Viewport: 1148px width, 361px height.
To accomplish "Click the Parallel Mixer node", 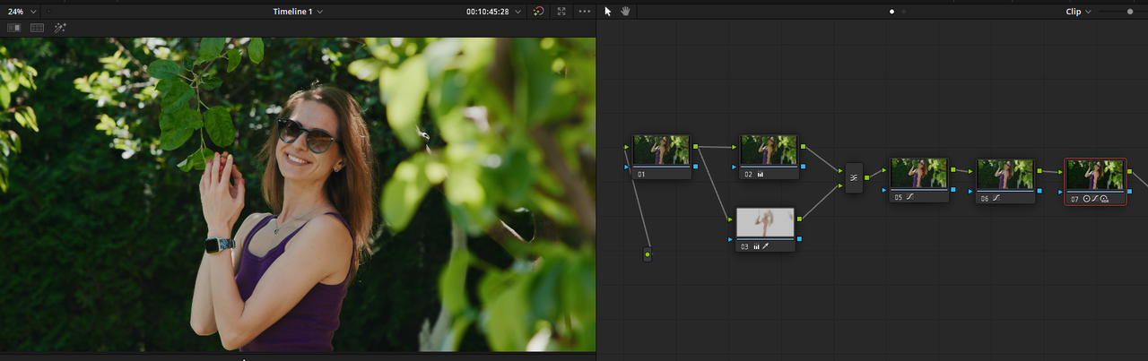I will click(x=854, y=178).
